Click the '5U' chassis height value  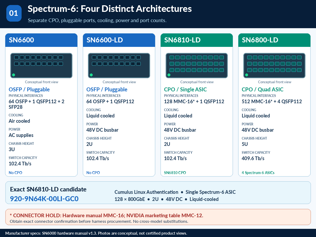[x=245, y=144]
